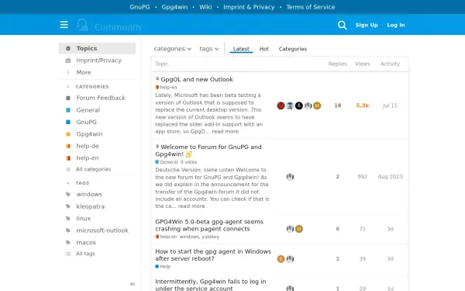465x291 pixels.
Task: Switch to the Hot tab
Action: tap(264, 49)
